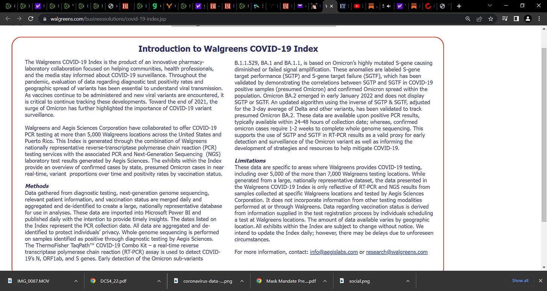Image resolution: width=547 pixels, height=291 pixels.
Task: Show all downloads
Action: click(x=520, y=280)
